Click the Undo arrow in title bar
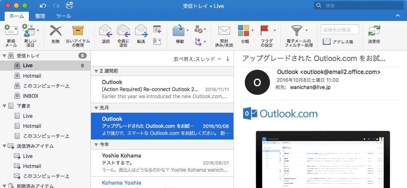Screen dimensions: 407x188 point(43,5)
